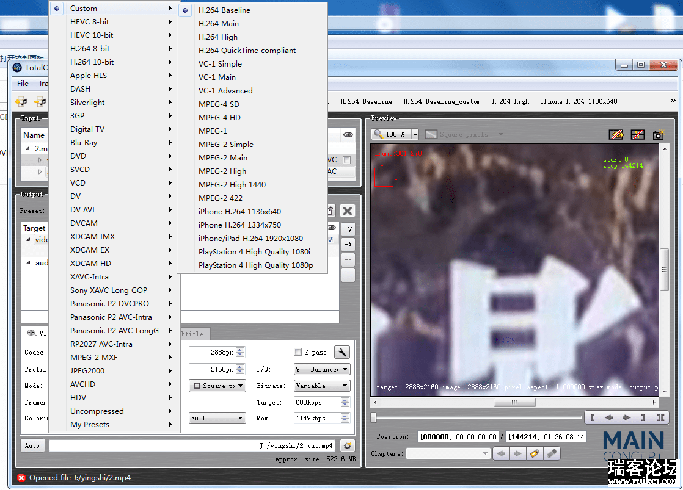Open the preview zoom magnifier tool

379,134
